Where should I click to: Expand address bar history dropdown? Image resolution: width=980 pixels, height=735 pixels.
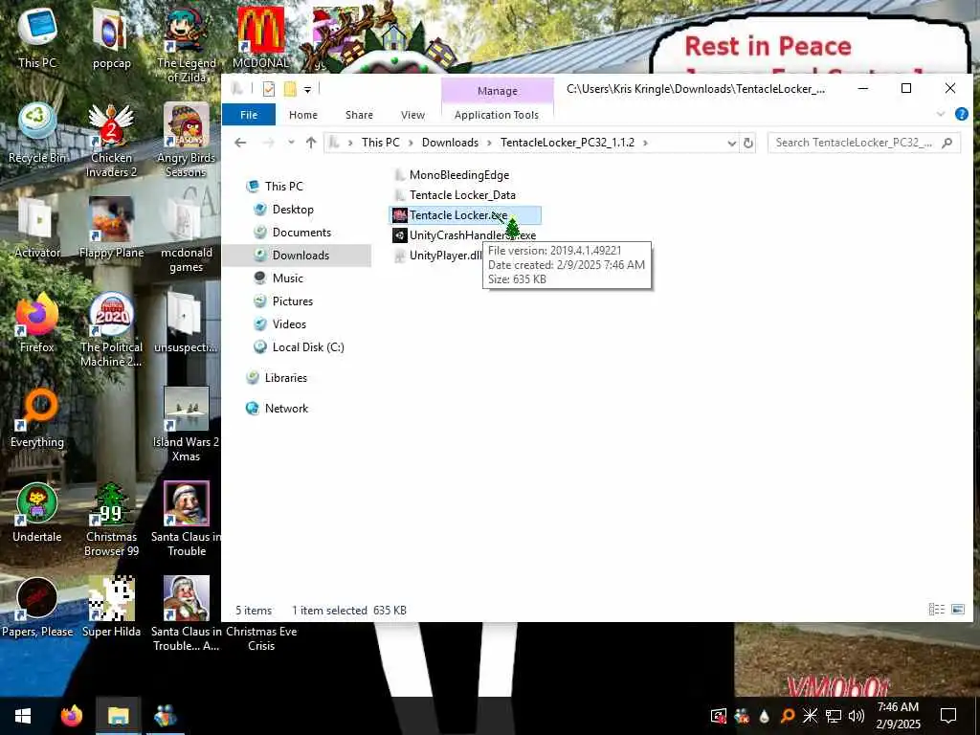[x=731, y=144]
